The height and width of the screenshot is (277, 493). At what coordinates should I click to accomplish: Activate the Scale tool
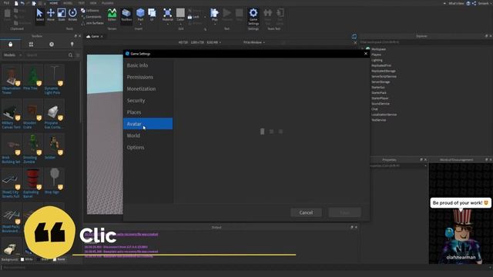pos(62,15)
